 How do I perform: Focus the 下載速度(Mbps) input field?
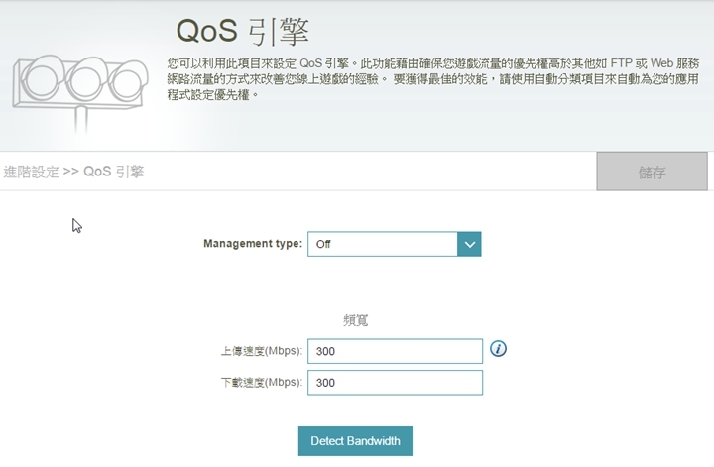(x=395, y=383)
